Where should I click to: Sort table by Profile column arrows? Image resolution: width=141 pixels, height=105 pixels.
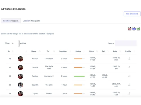point(135,51)
